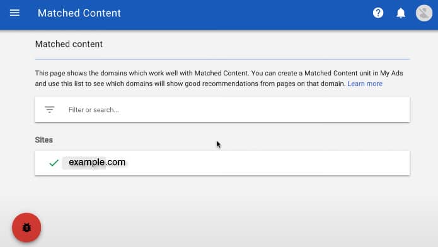The image size is (438, 247).
Task: Select the example.com domain text
Action: click(x=97, y=162)
